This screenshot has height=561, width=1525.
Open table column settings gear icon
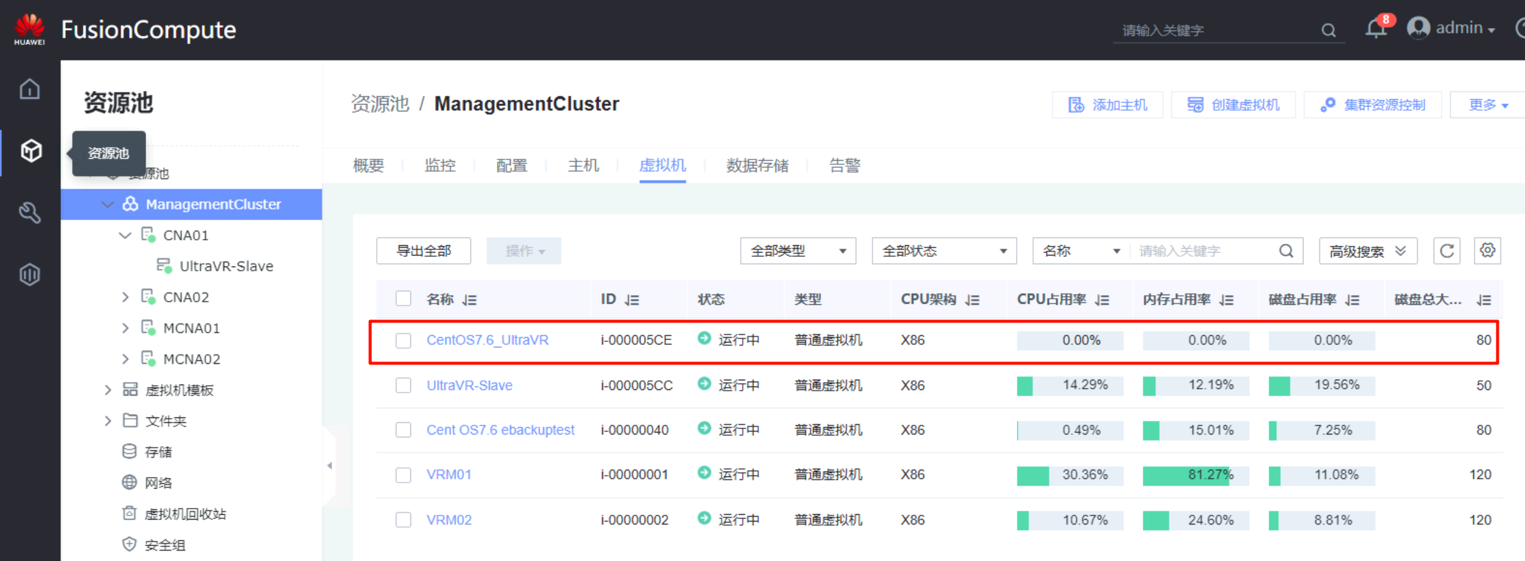[1487, 251]
